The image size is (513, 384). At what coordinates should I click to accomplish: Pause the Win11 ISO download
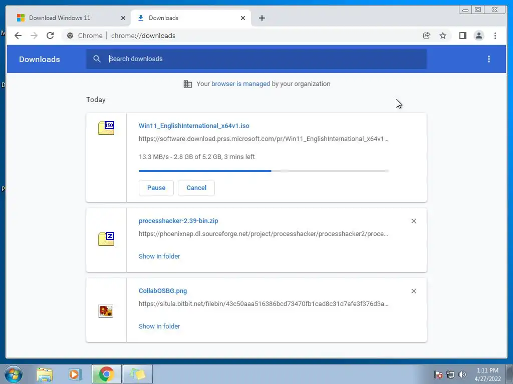tap(156, 188)
